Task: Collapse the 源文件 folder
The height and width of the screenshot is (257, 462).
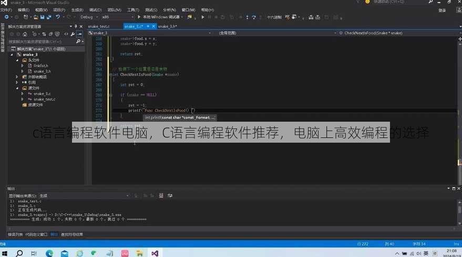Action: (x=17, y=88)
